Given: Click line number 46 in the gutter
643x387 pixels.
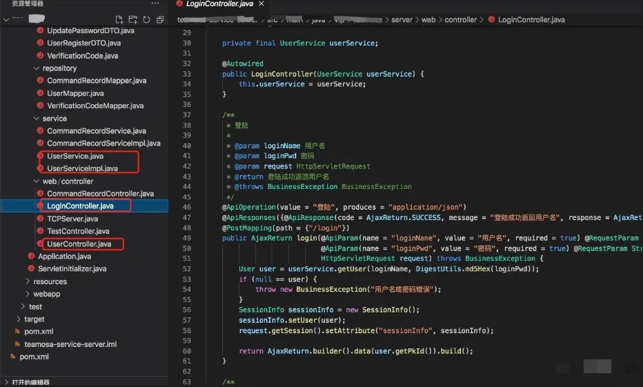Looking at the screenshot, I should coord(186,207).
